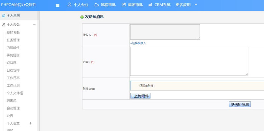Click the 流程审批 workflow icon
This screenshot has width=264, height=131.
[x=96, y=5]
